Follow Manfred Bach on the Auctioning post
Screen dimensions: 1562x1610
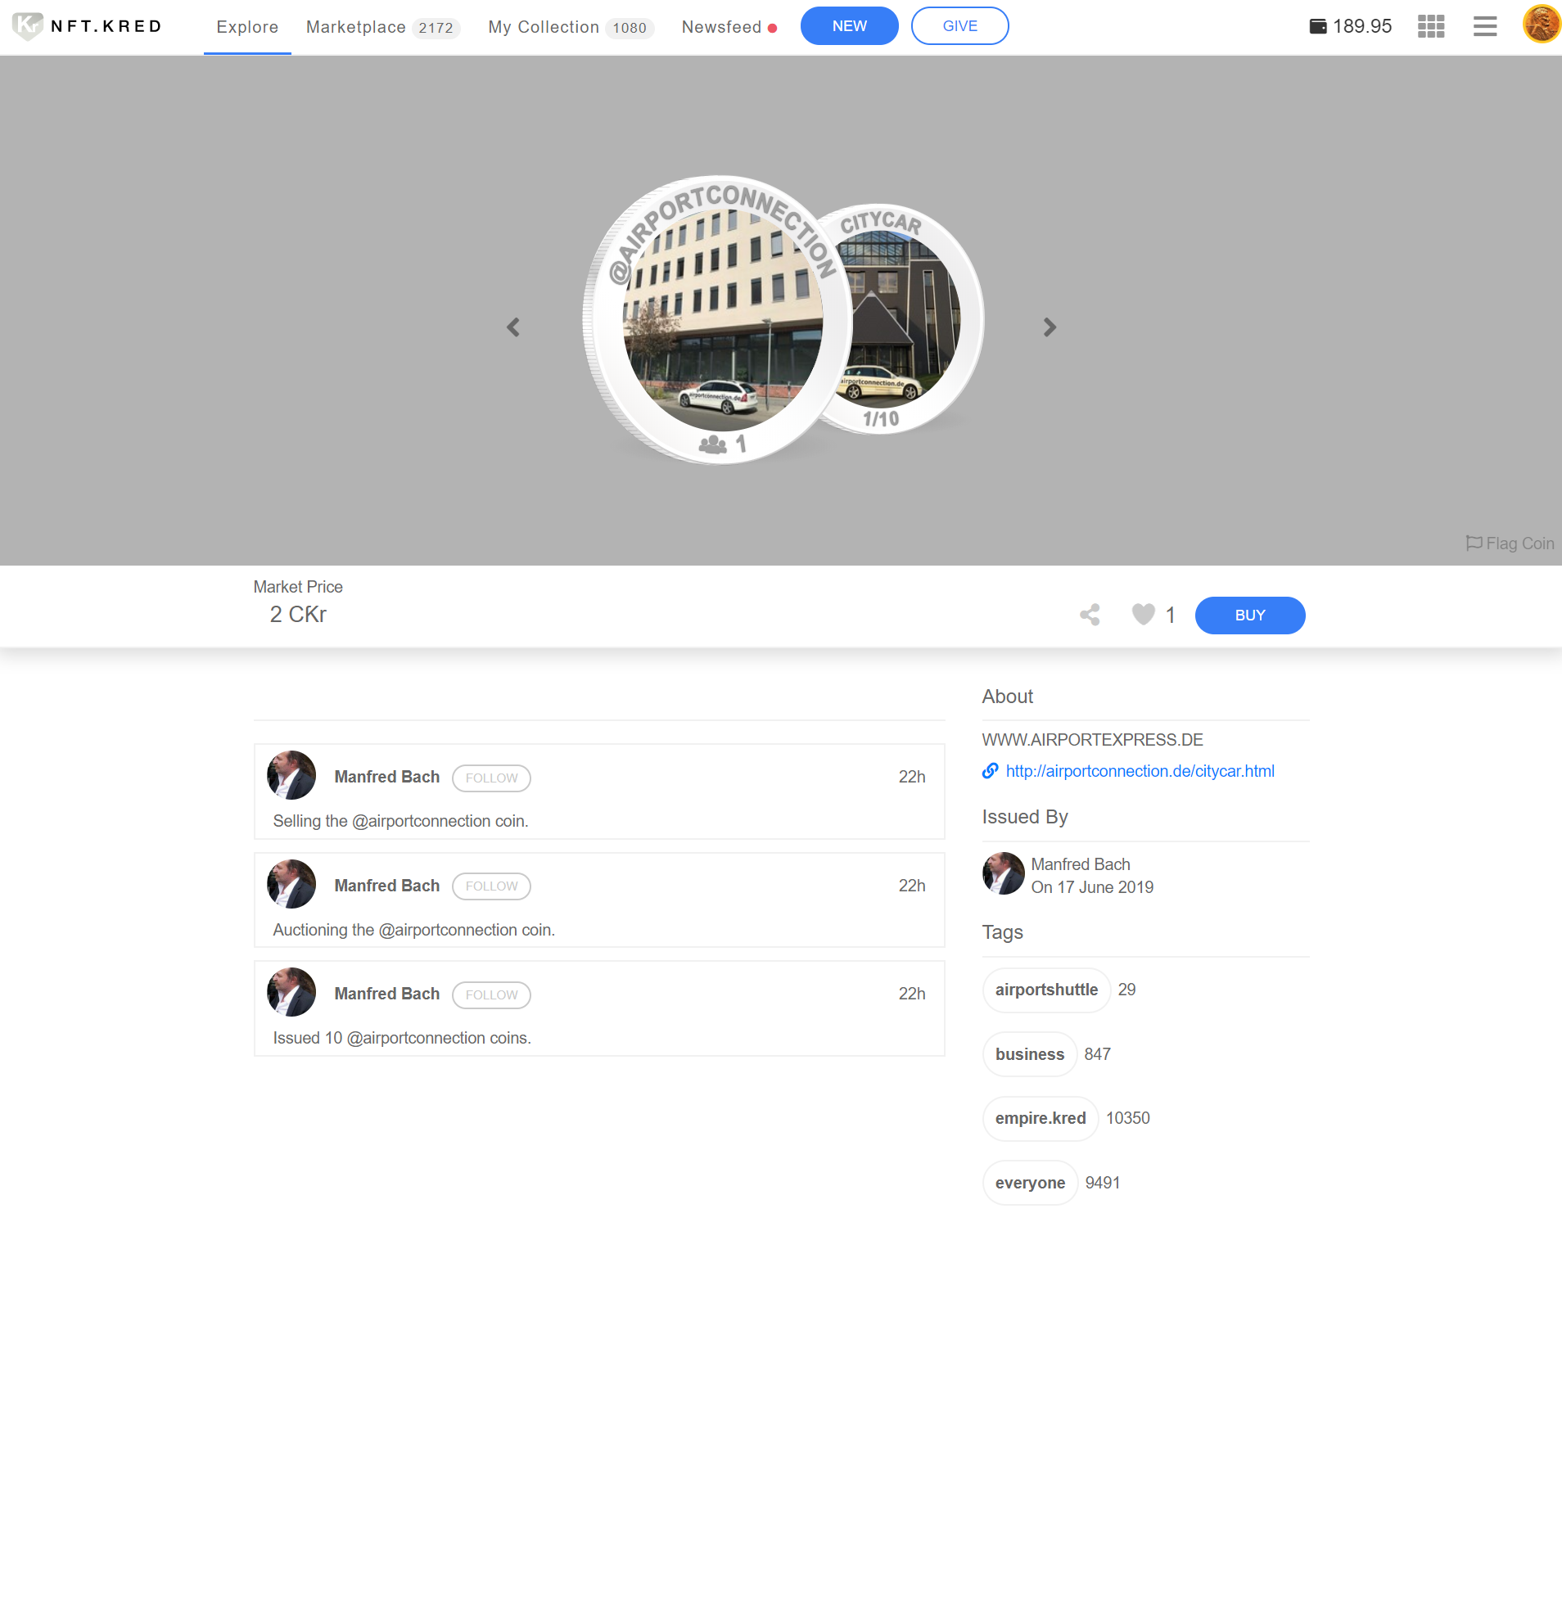click(x=491, y=886)
